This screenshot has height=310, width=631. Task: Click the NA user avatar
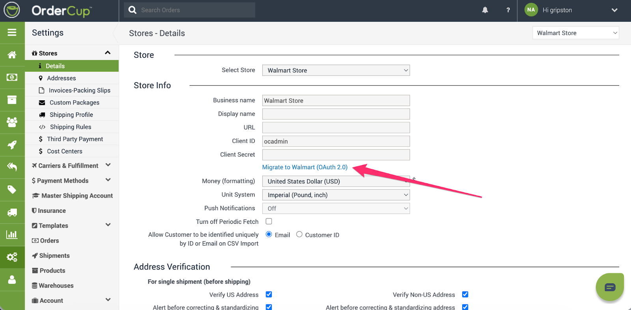[x=531, y=10]
